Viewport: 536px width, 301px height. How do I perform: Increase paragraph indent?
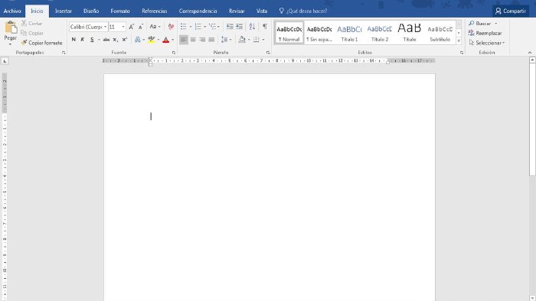point(239,27)
